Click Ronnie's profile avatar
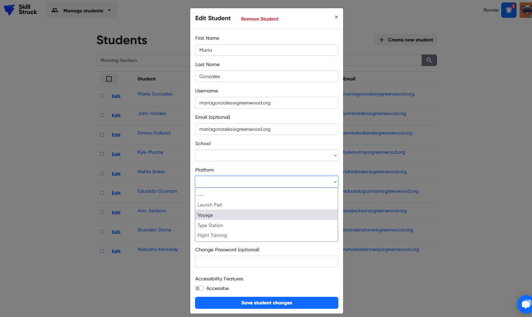The height and width of the screenshot is (317, 532). pyautogui.click(x=527, y=10)
